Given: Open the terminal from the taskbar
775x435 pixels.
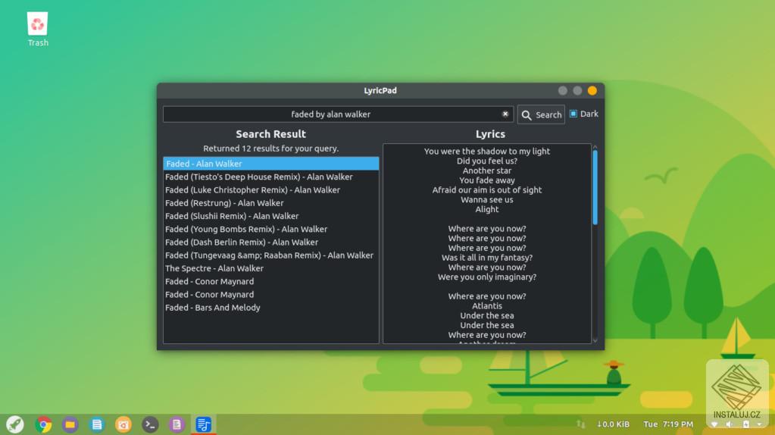Looking at the screenshot, I should coord(150,424).
